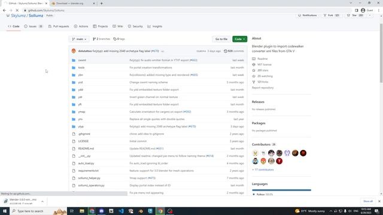Open the Guest profile menu

click(x=367, y=11)
